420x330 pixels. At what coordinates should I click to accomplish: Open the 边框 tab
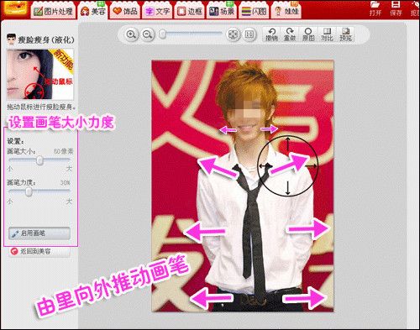pos(190,11)
